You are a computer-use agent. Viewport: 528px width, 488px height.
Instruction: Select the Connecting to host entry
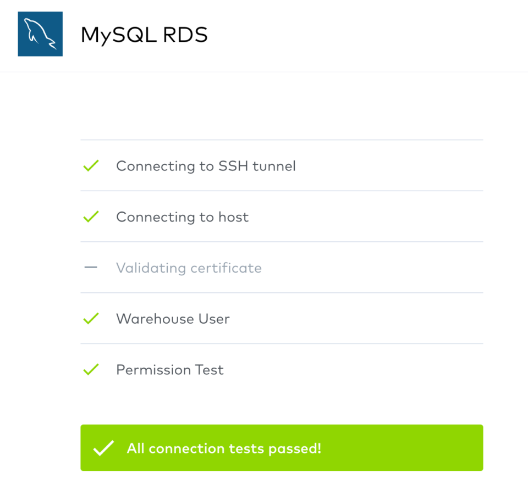[x=182, y=217]
